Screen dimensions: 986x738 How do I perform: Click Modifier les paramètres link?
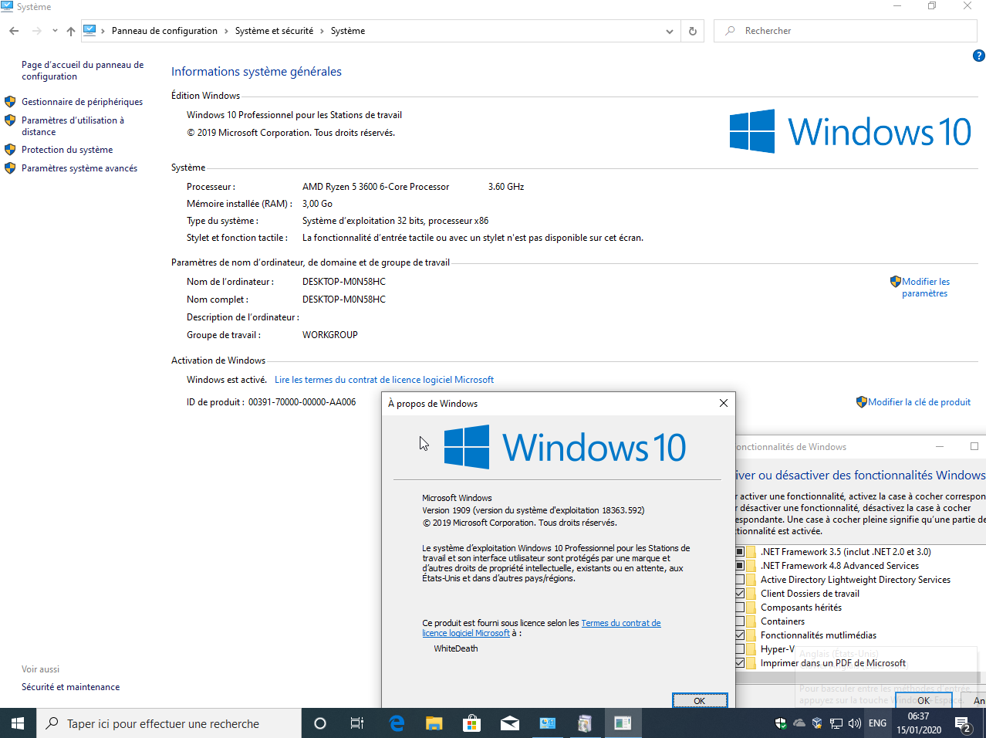coord(925,287)
